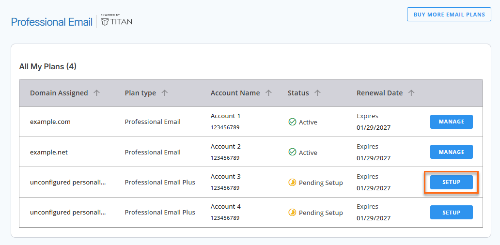The image size is (500, 245).
Task: Click Pending Setup icon for Account 4
Action: 292,213
